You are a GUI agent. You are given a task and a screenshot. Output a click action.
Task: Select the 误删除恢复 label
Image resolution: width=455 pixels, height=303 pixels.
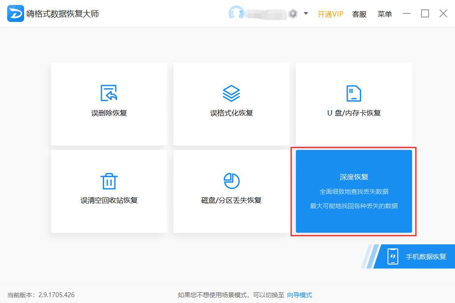click(109, 113)
